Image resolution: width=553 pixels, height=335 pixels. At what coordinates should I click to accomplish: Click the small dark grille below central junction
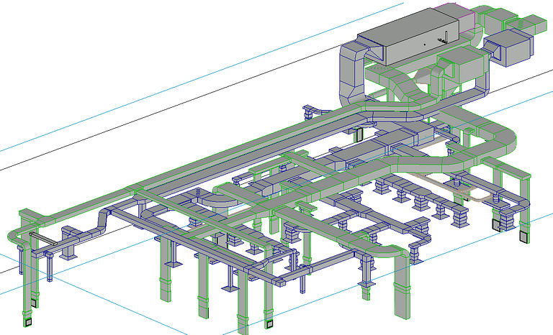(359, 134)
